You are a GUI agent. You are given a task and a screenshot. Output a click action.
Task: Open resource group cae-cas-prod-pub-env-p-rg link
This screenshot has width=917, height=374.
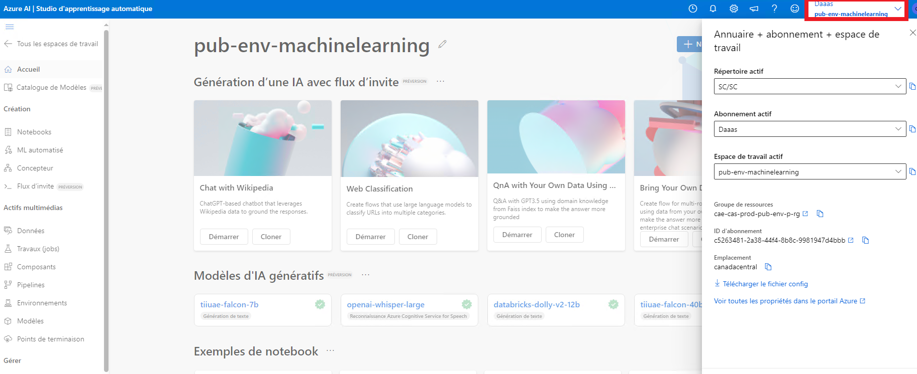click(x=761, y=214)
